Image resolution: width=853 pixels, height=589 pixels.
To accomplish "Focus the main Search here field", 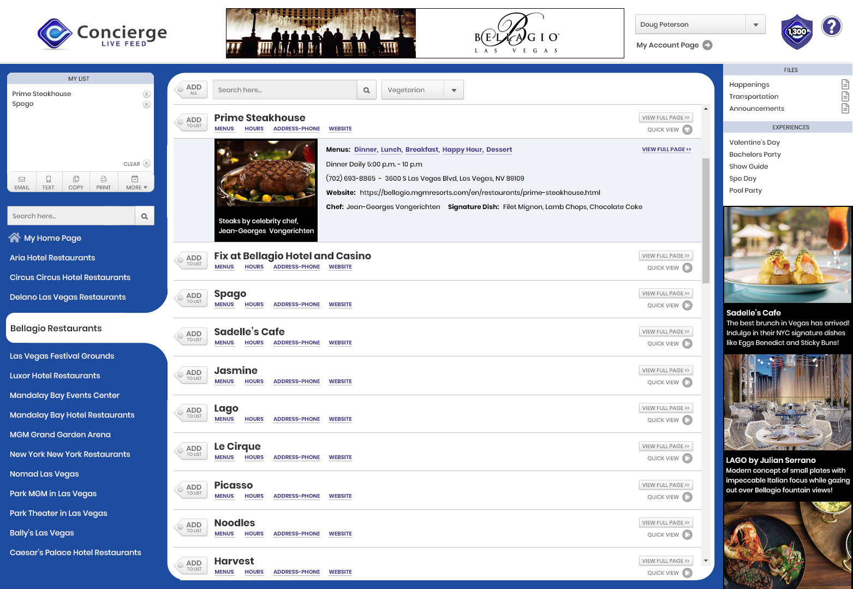I will 285,90.
